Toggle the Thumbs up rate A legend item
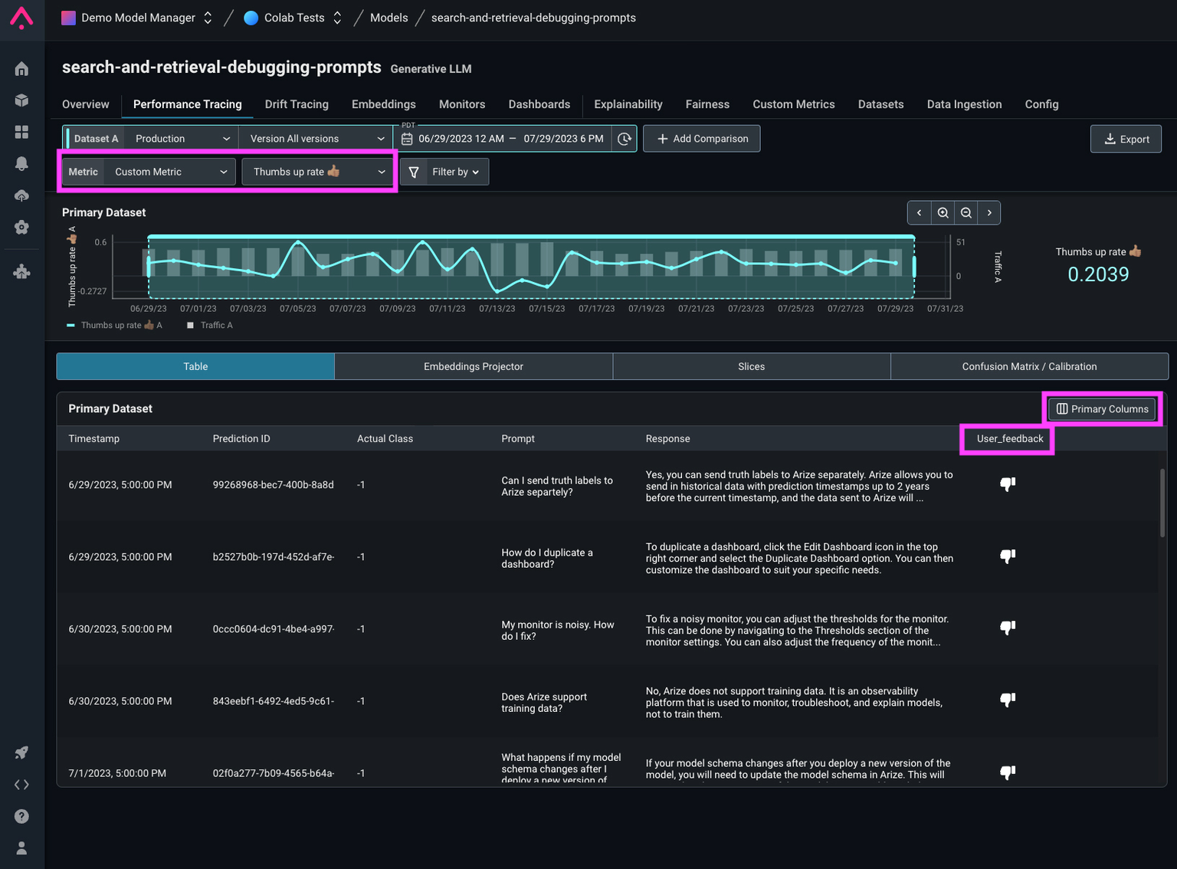 (115, 325)
